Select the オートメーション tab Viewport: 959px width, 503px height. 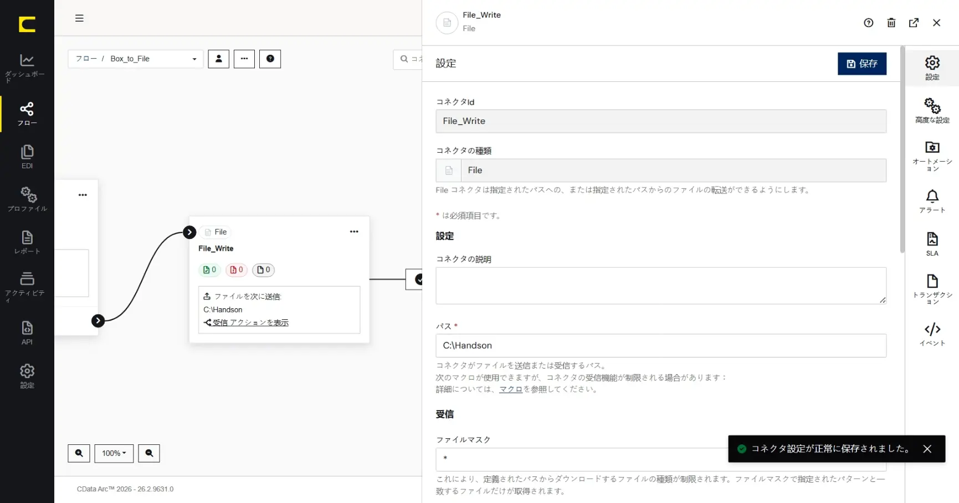coord(932,156)
